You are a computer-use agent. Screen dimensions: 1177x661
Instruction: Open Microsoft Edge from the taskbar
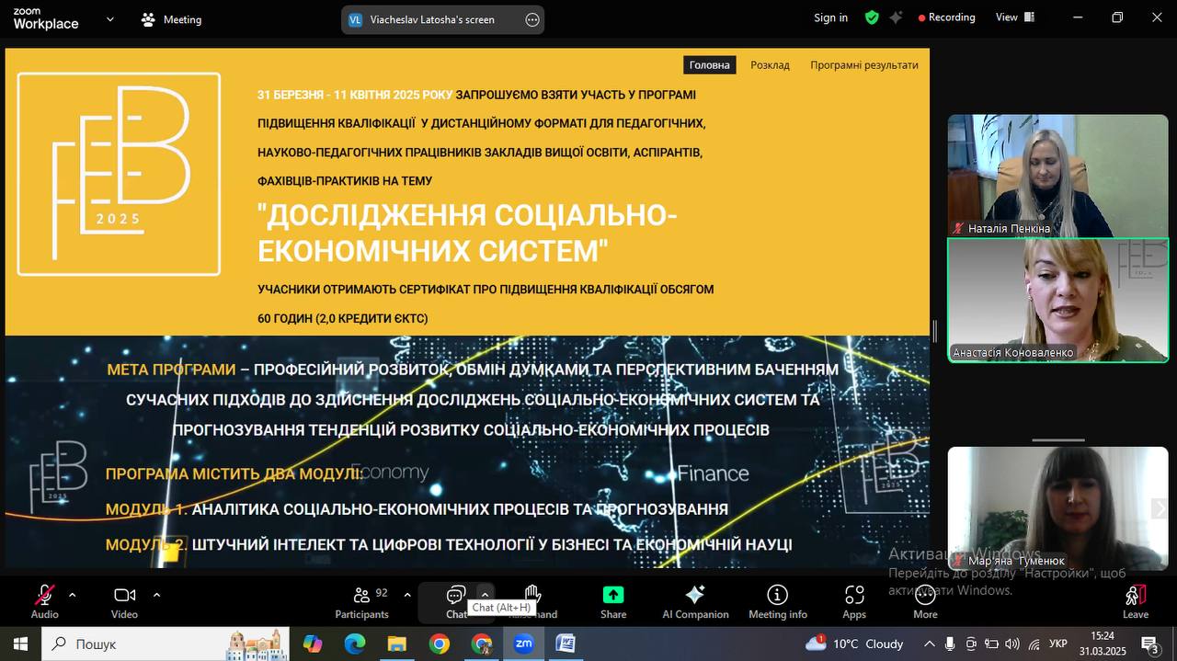355,644
